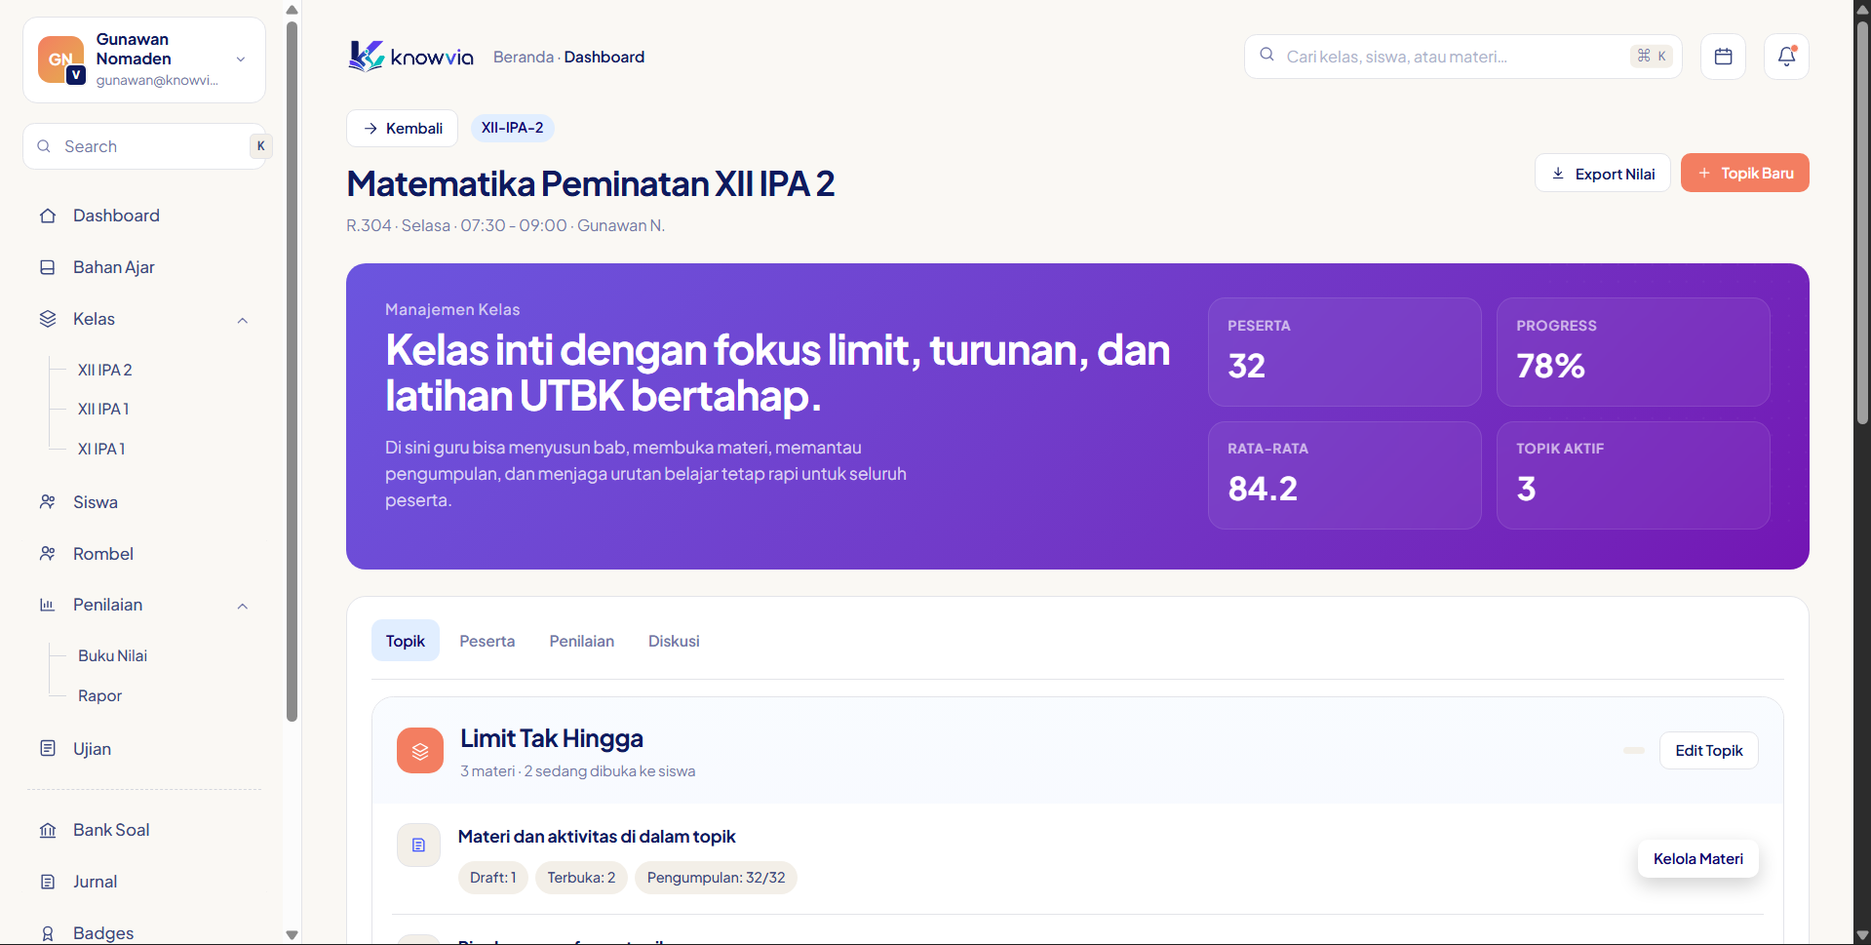1871x945 pixels.
Task: Select XI IPA 1 class in sidebar
Action: [x=101, y=449]
